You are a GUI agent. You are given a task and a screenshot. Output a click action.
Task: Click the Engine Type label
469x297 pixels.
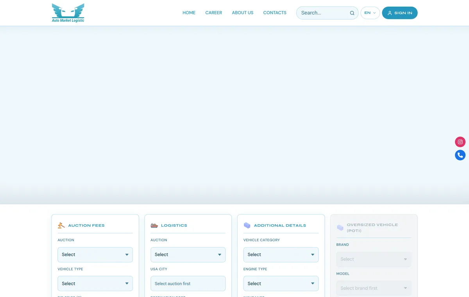(x=255, y=269)
